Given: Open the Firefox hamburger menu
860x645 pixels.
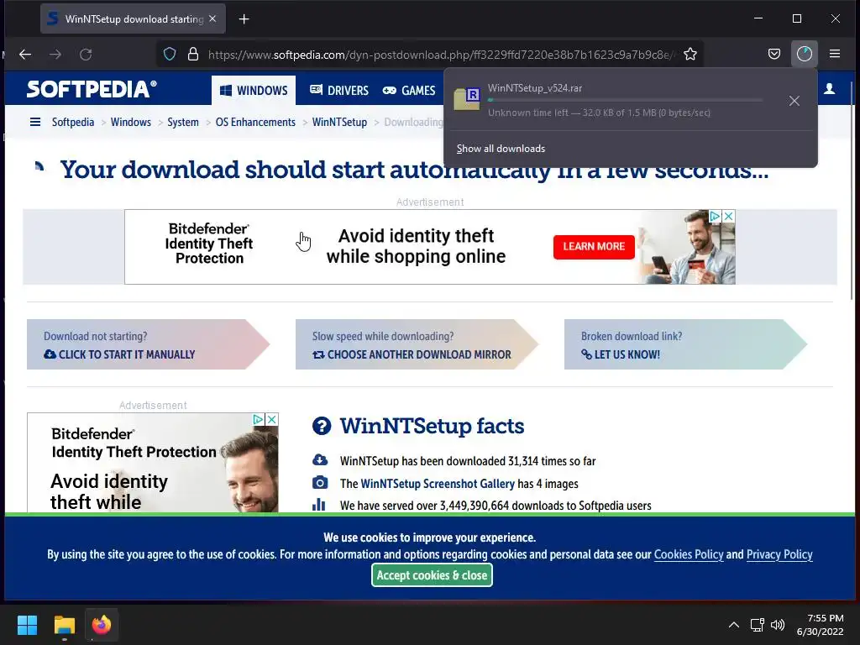Looking at the screenshot, I should [x=835, y=54].
